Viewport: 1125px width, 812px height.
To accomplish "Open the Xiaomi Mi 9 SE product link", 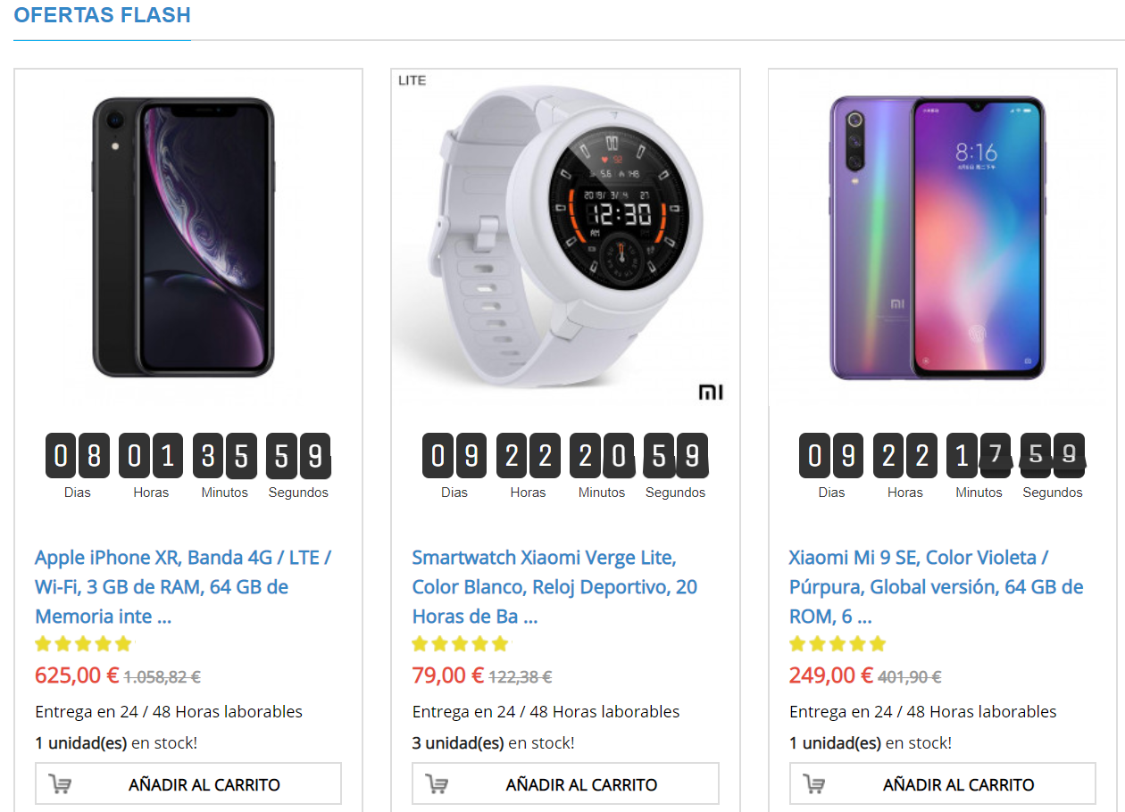I will click(x=936, y=586).
